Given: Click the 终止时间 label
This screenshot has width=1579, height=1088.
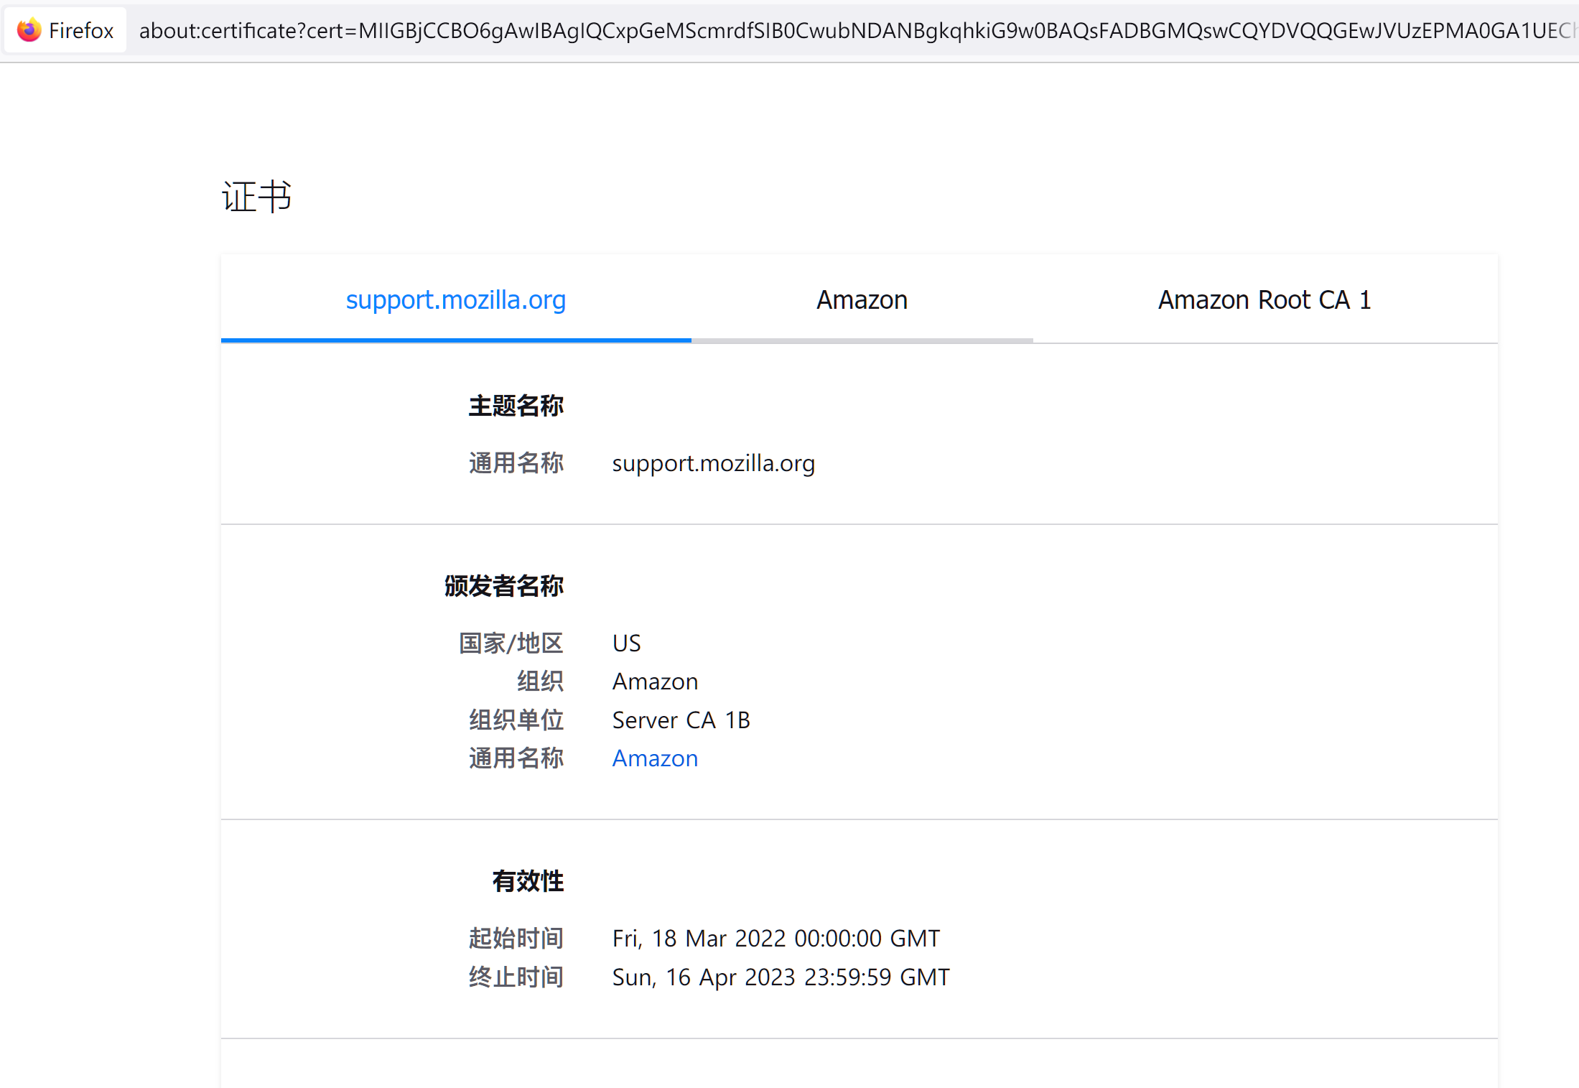Looking at the screenshot, I should coord(516,977).
